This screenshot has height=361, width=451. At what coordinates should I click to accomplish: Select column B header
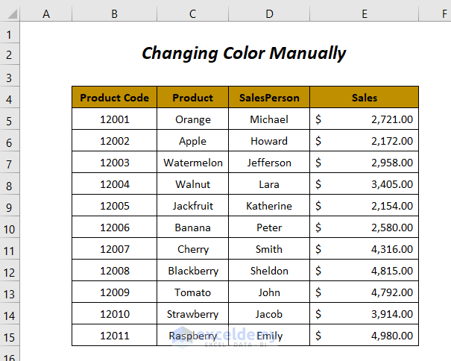click(115, 14)
